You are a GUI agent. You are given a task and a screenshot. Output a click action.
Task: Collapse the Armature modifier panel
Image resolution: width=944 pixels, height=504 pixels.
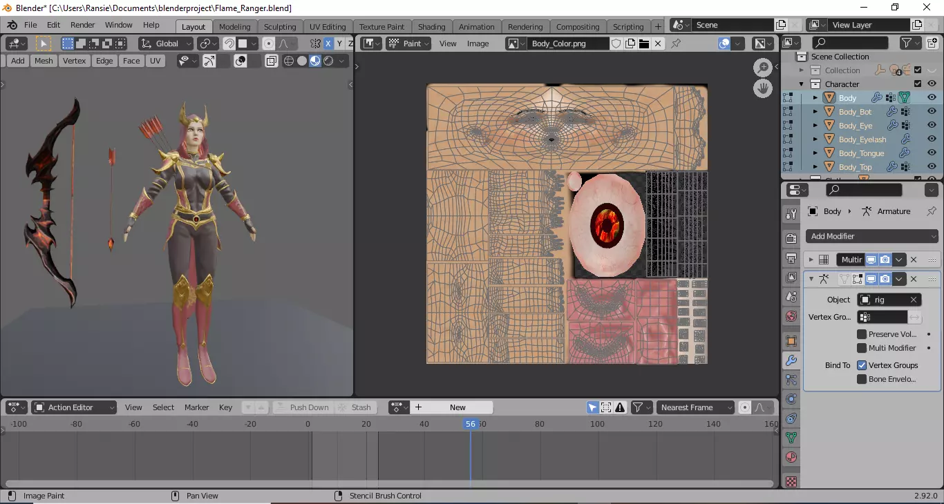click(x=811, y=280)
